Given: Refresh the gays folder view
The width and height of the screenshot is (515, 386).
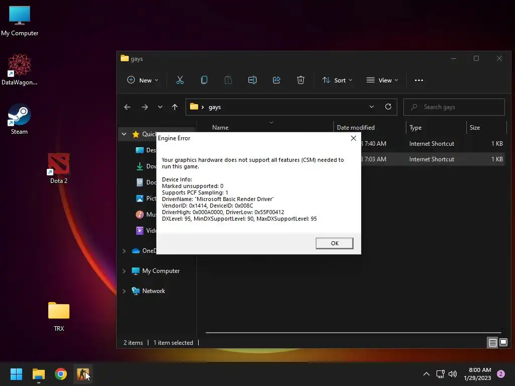Looking at the screenshot, I should pos(388,107).
